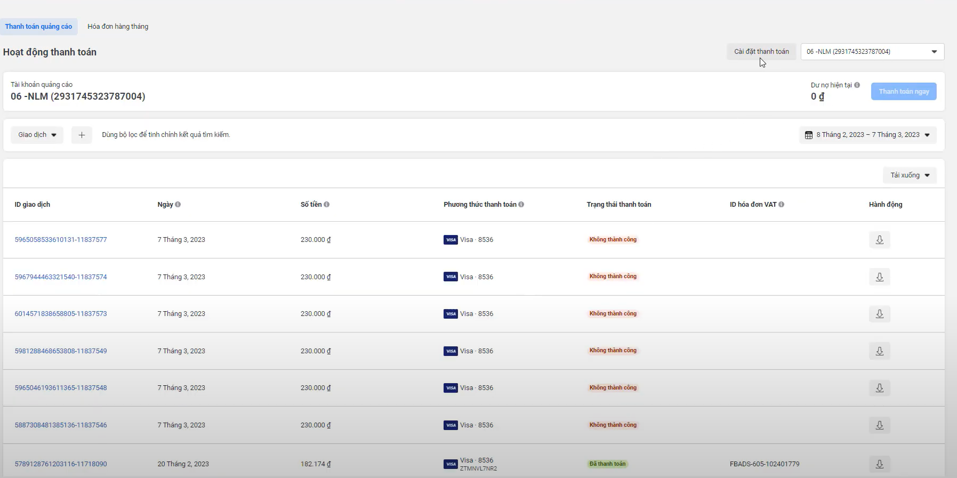The height and width of the screenshot is (478, 957).
Task: Click Cài đặt thanh toán button
Action: coord(761,52)
